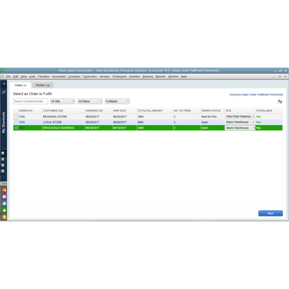
Task: Click the bar chart icon in sidebar
Action: click(x=3, y=165)
